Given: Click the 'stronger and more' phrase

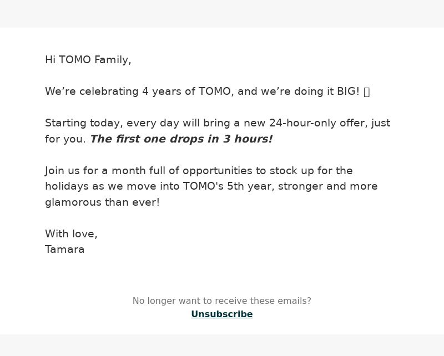Looking at the screenshot, I should pyautogui.click(x=328, y=186).
